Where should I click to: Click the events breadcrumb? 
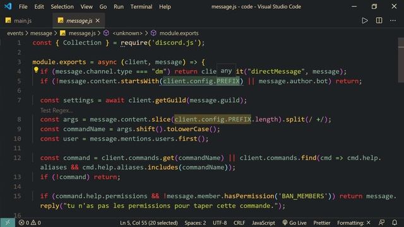pos(15,33)
